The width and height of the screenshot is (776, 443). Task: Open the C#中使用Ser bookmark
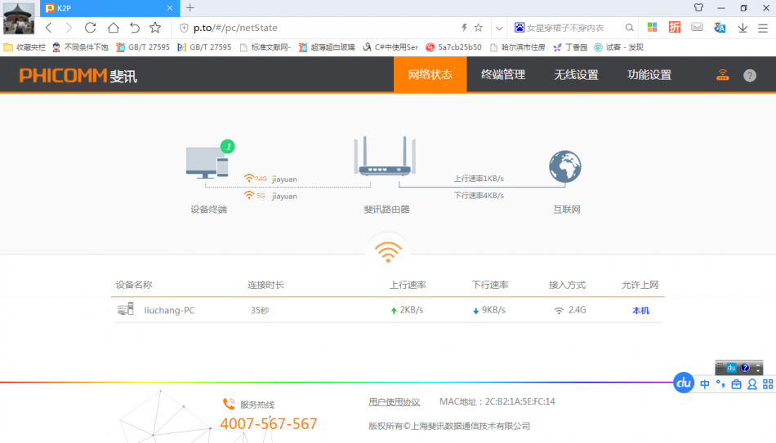click(x=390, y=47)
